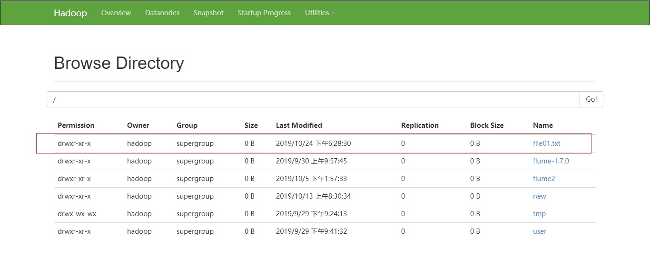Click the date 2019/9/30 上午9:57:45
Viewport: 650px width, 258px height.
(312, 161)
